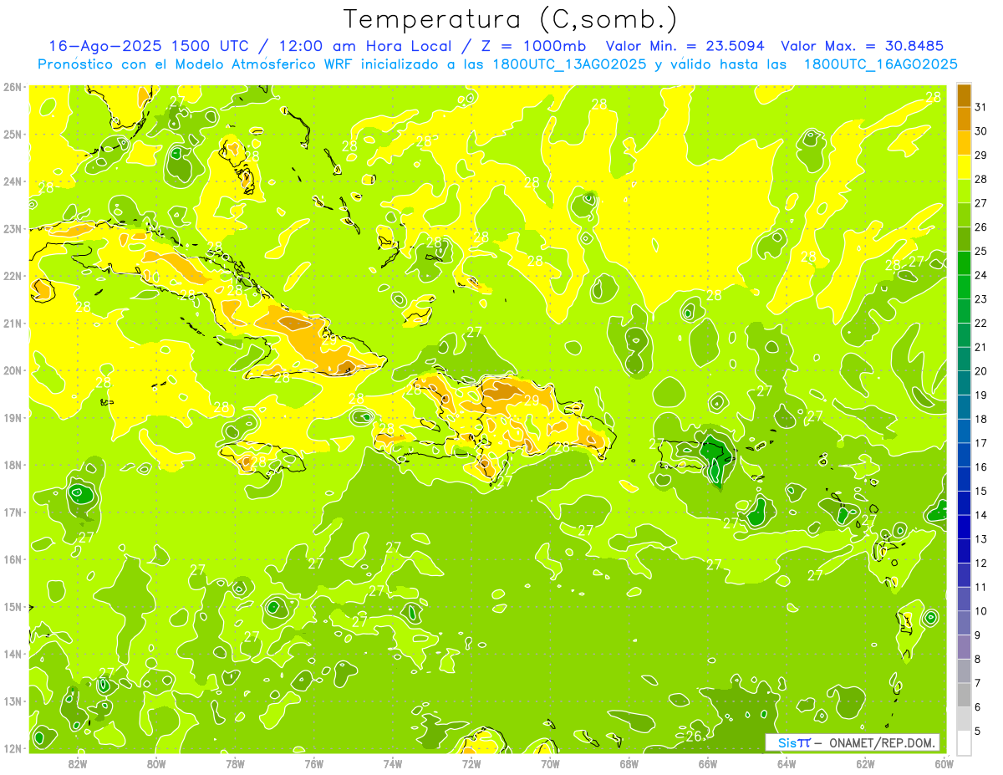Click the "ONAMET/REP.DOM." credit label
The width and height of the screenshot is (1003, 775).
881,742
